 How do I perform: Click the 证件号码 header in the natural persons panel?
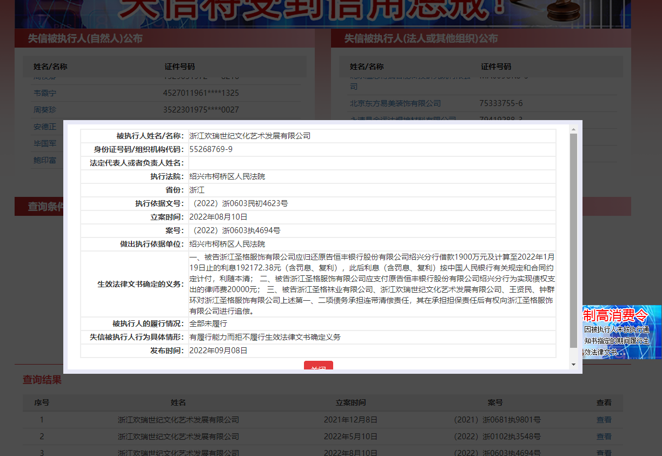click(x=180, y=67)
